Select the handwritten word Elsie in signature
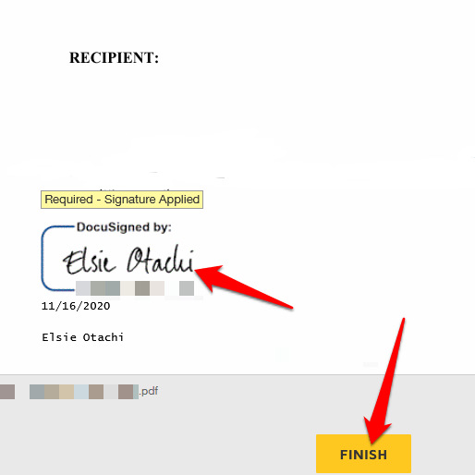 [x=90, y=262]
